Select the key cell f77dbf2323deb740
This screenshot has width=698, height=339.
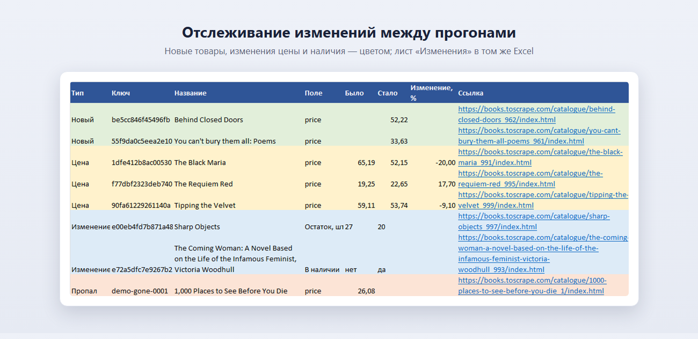142,184
